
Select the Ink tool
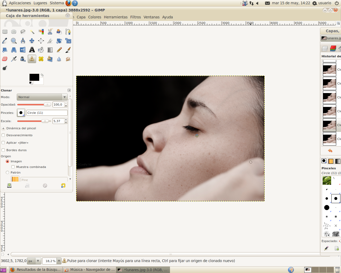coord(23,59)
